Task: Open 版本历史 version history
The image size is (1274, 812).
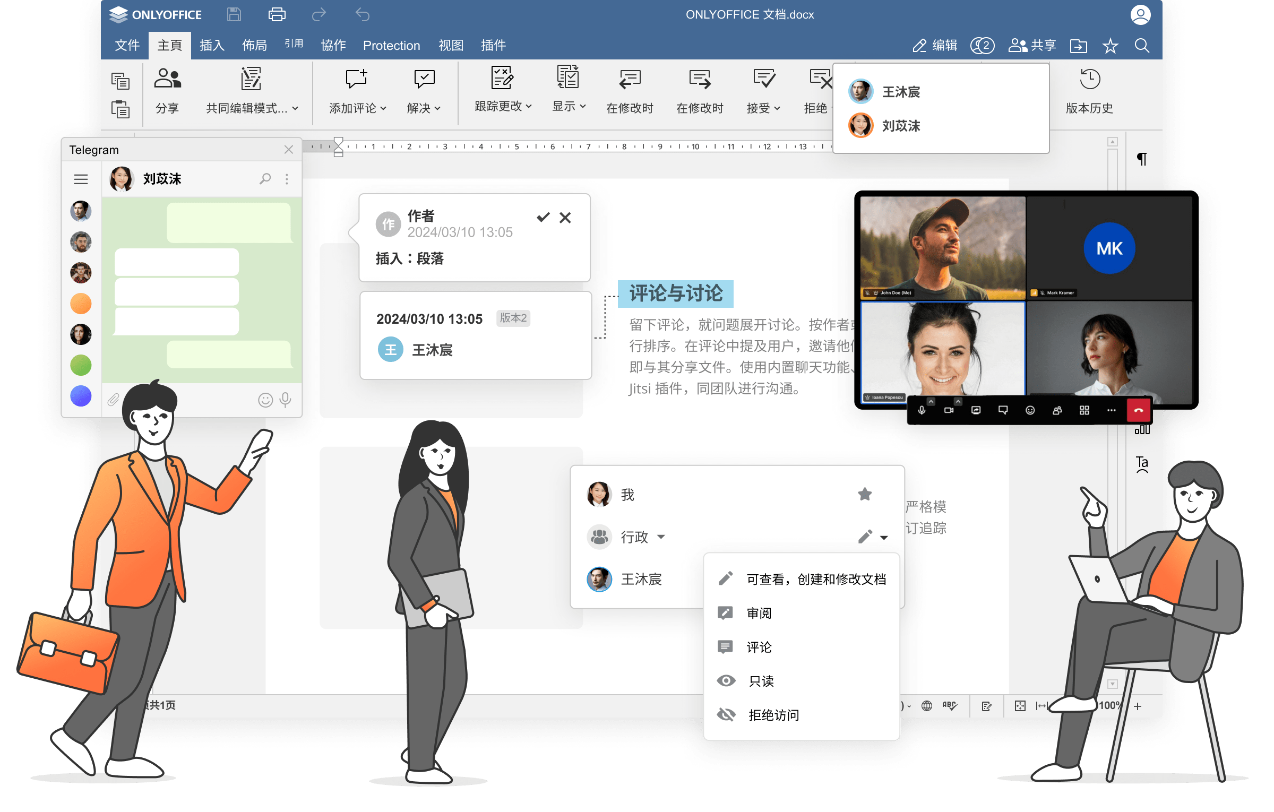Action: (1089, 91)
